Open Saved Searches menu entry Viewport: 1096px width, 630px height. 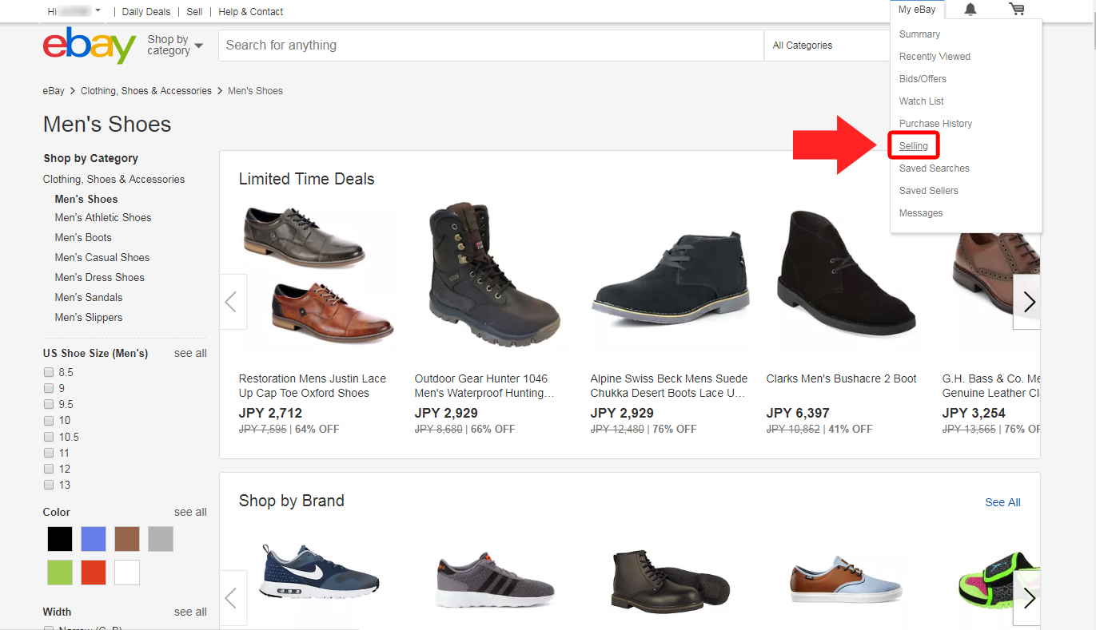pos(935,168)
